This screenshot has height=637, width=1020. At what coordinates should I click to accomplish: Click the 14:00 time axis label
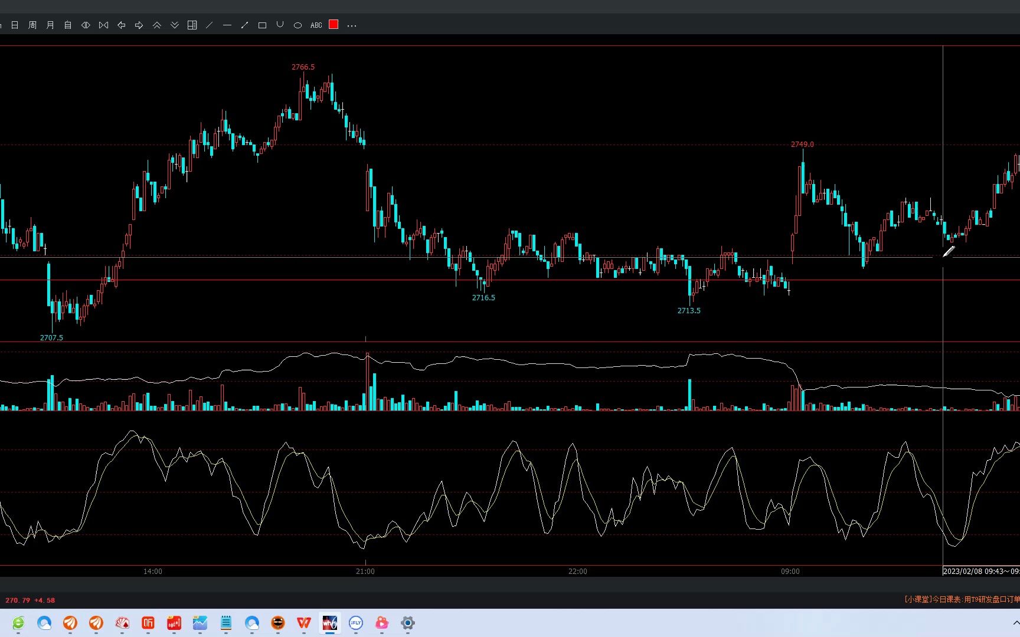pyautogui.click(x=153, y=572)
